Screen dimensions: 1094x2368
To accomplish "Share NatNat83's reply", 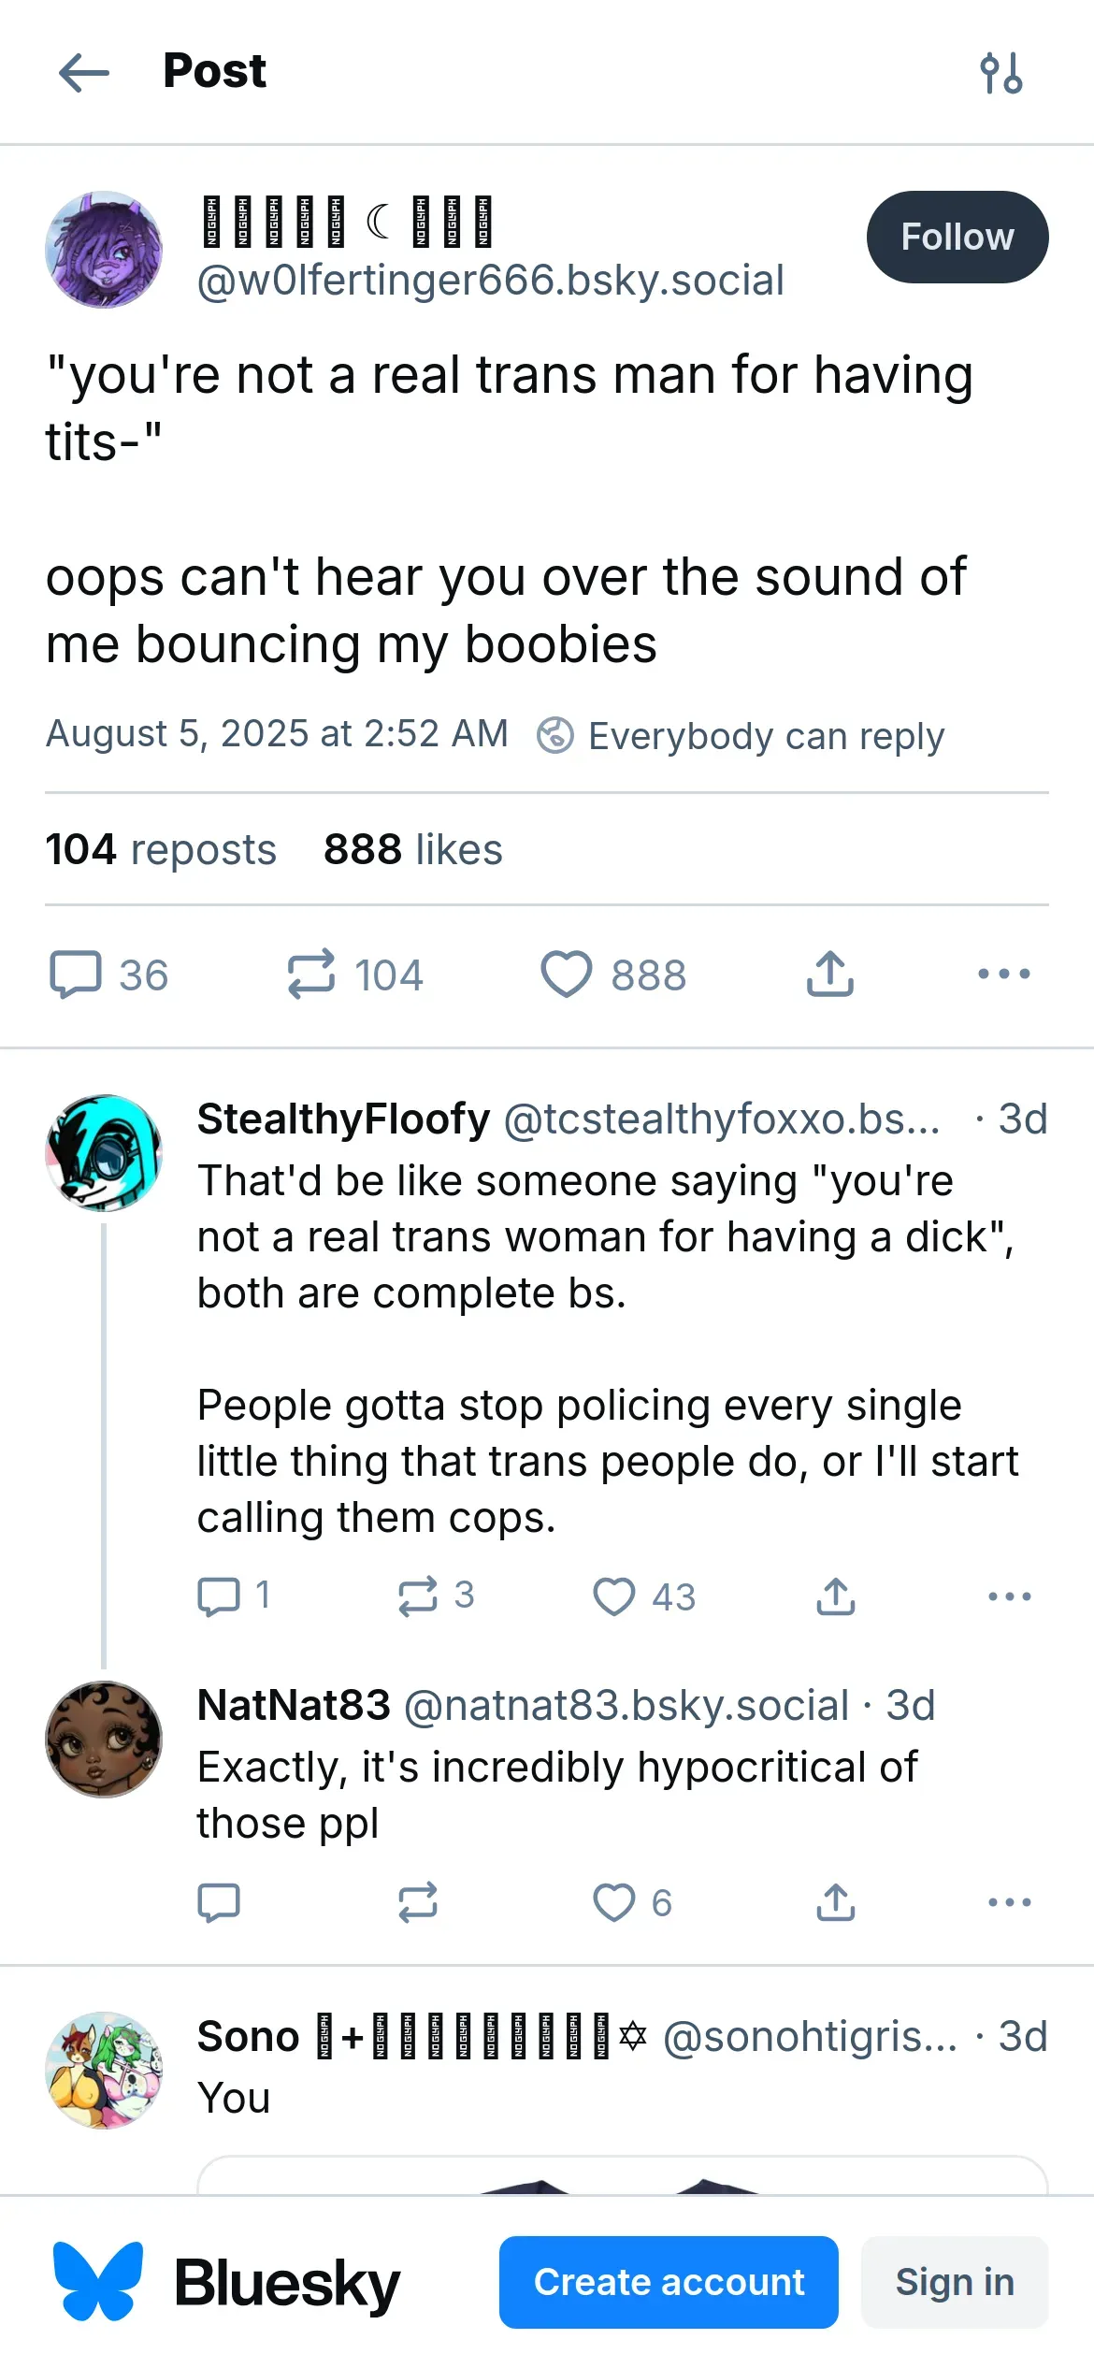I will [835, 1902].
